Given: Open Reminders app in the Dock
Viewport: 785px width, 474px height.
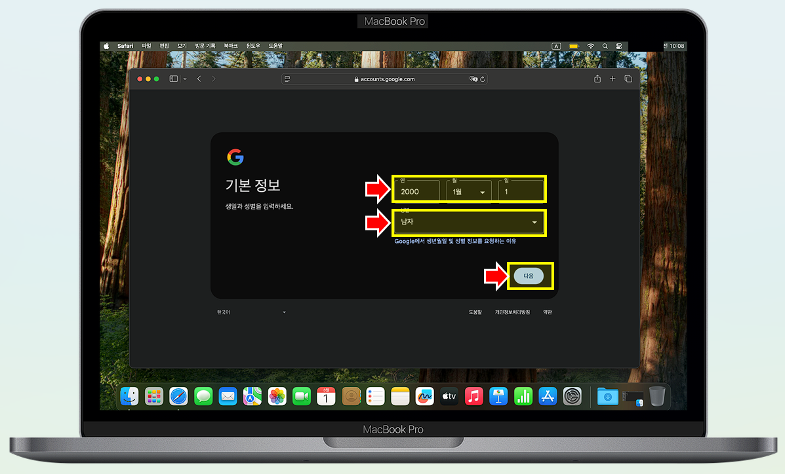Looking at the screenshot, I should coord(376,397).
